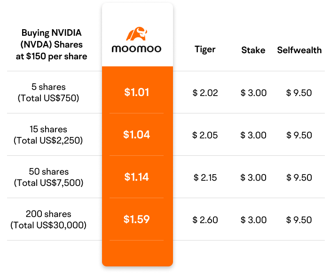Click Tiger's $2.15 fee value
The width and height of the screenshot is (330, 273).
[205, 177]
